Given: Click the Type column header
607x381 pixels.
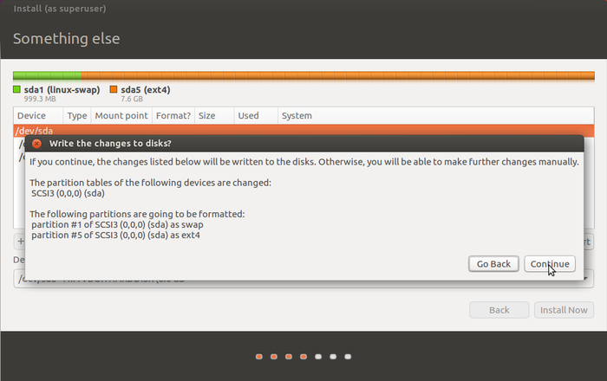Looking at the screenshot, I should point(76,115).
